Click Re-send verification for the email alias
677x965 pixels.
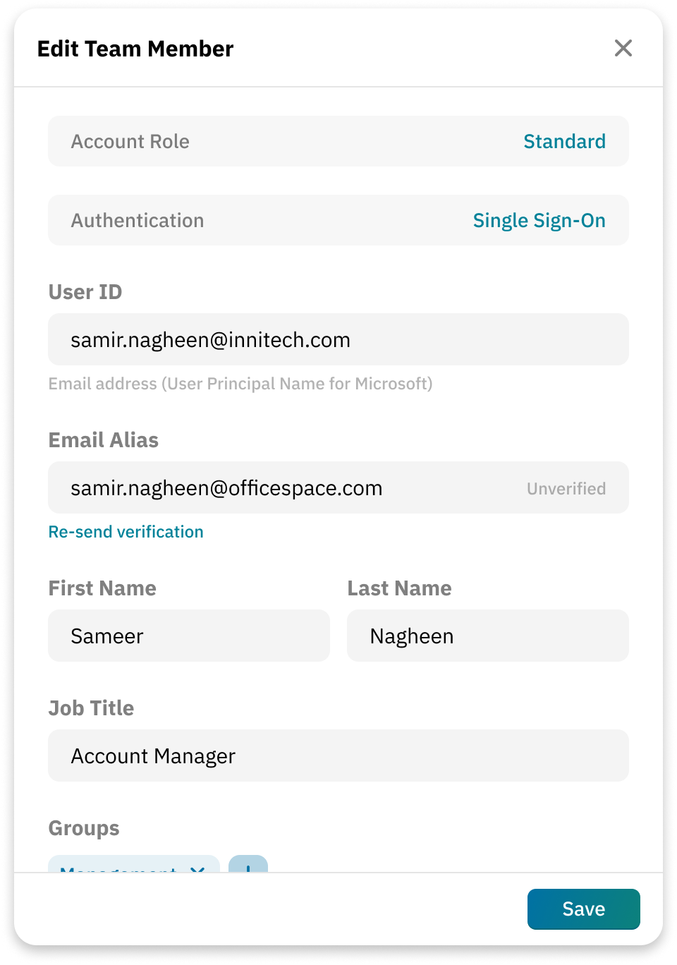pyautogui.click(x=126, y=531)
